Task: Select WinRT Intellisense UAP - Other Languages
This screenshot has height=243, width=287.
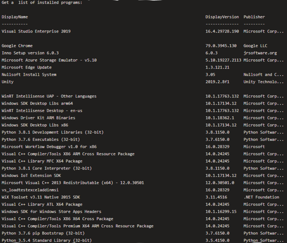Action: click(x=49, y=96)
